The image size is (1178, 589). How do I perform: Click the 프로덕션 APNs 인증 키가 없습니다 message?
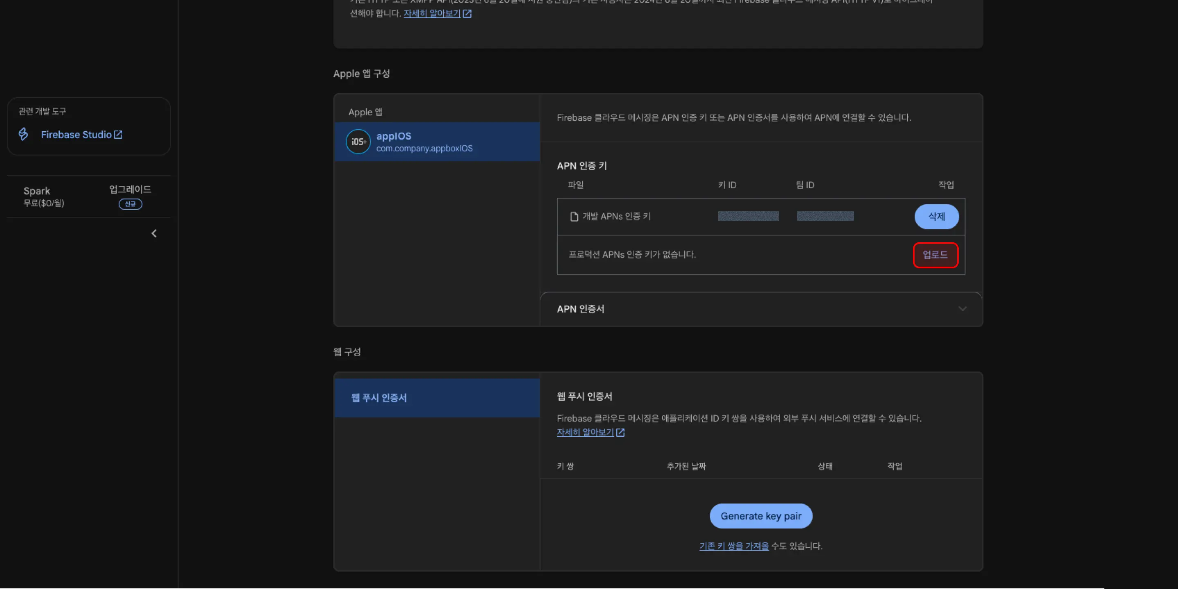point(632,254)
